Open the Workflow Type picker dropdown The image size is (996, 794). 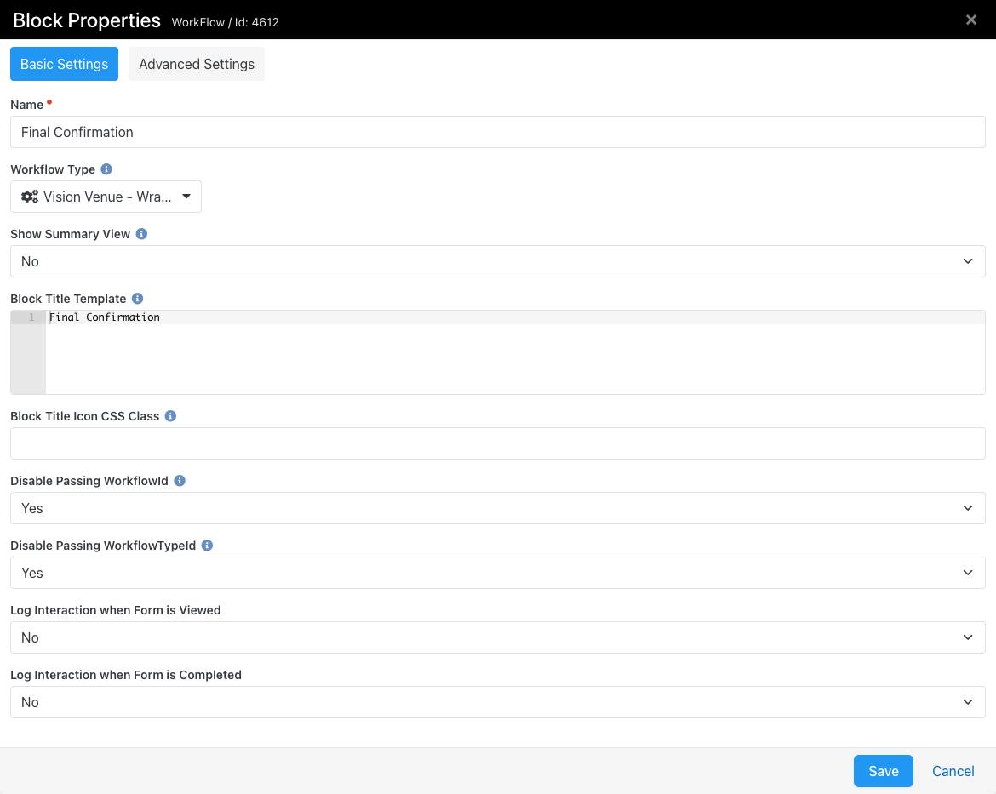click(106, 197)
